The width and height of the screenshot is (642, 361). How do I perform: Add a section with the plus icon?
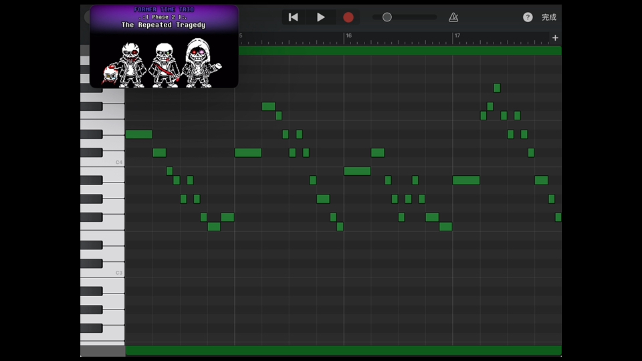pyautogui.click(x=555, y=37)
